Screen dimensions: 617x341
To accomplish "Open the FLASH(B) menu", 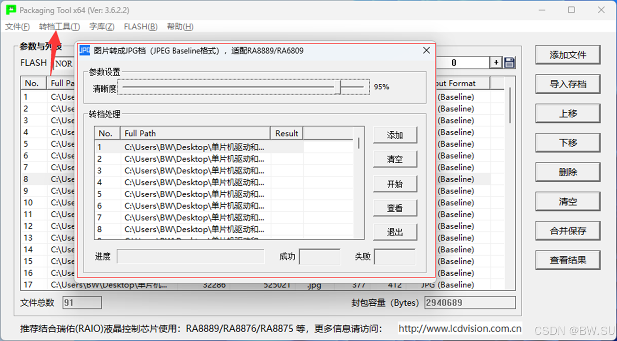I will [x=140, y=27].
